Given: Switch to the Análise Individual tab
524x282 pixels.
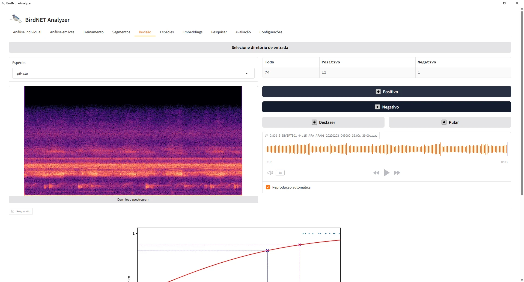Looking at the screenshot, I should [27, 32].
